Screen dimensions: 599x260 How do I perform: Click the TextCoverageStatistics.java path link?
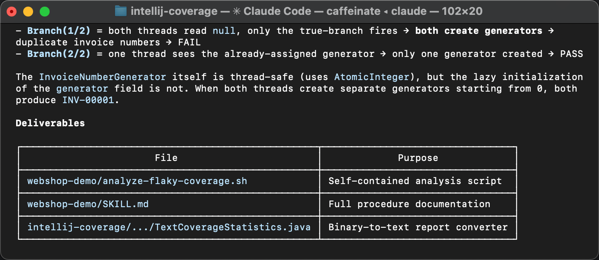click(170, 227)
